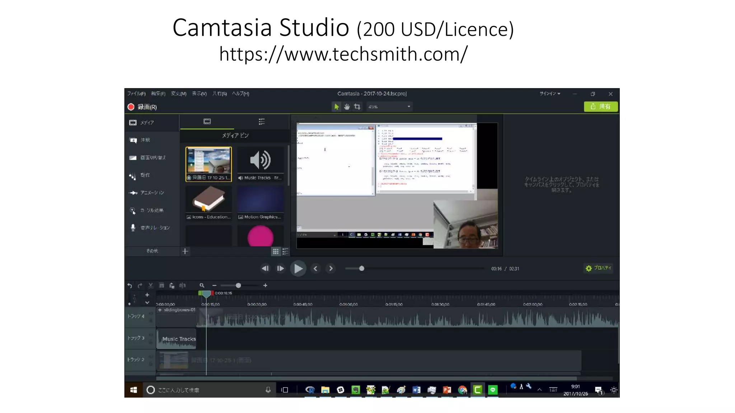Select the Music Tracks audio clip

[261, 164]
